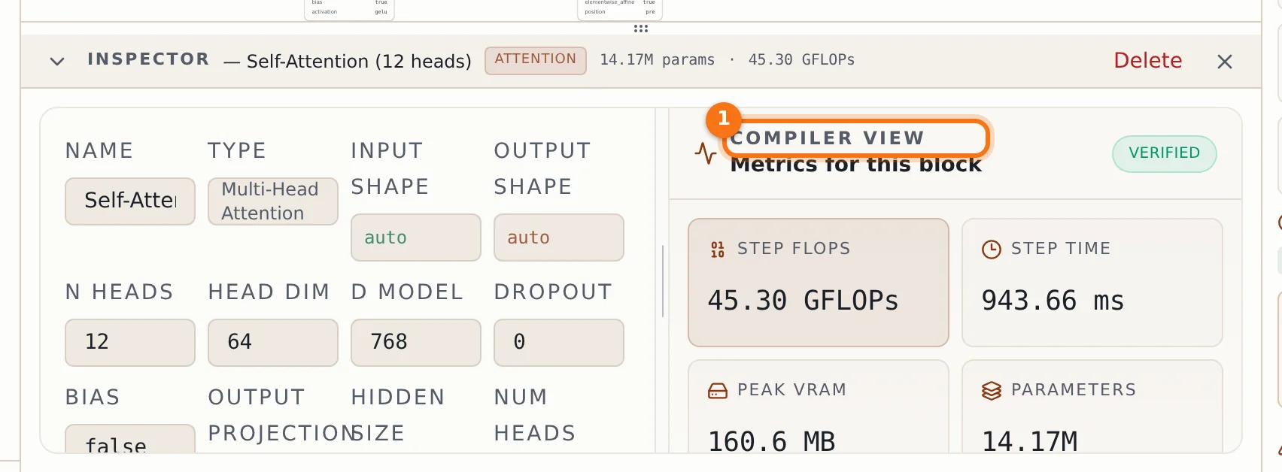
Task: Click the "D MODEL" field label
Action: (x=407, y=292)
